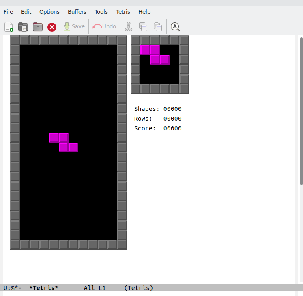
Task: Click the (Tetris) mode indicator
Action: 139,288
